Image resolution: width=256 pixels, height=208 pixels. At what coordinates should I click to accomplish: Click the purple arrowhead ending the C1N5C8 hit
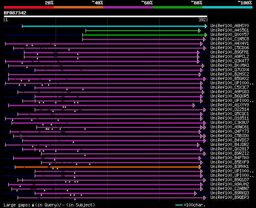click(x=204, y=39)
